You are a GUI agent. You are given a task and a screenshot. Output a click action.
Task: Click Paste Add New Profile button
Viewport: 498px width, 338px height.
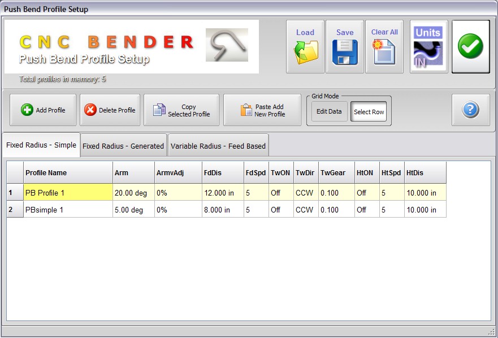(x=262, y=110)
